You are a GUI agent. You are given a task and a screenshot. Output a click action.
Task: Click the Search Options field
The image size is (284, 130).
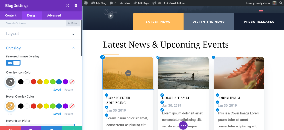click(33, 23)
